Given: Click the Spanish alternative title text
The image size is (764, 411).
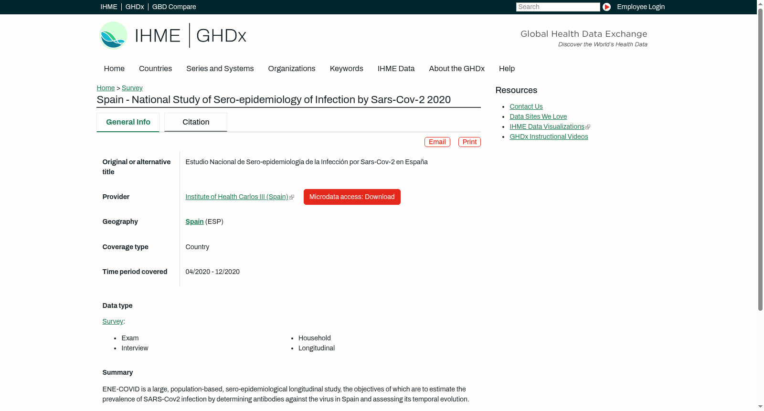Looking at the screenshot, I should (307, 162).
